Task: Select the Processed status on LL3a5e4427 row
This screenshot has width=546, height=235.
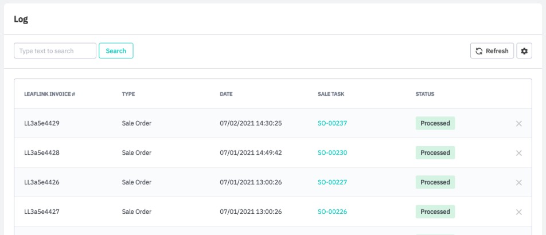Action: pyautogui.click(x=435, y=211)
